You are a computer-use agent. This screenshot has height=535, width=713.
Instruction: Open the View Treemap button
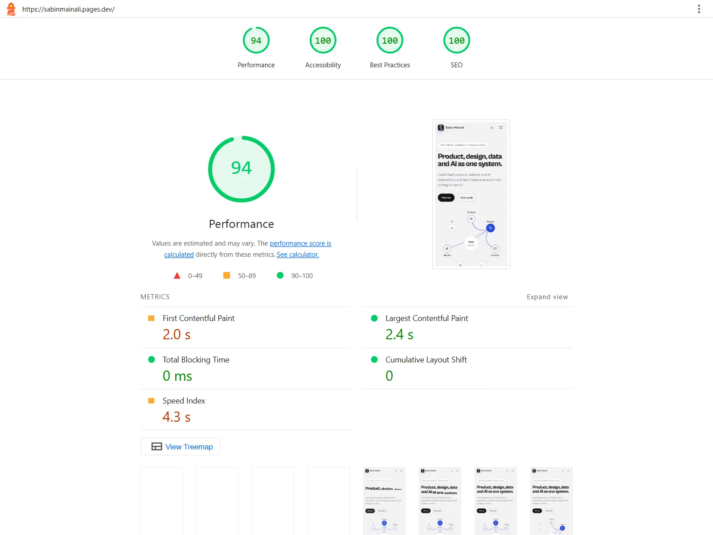pos(180,446)
